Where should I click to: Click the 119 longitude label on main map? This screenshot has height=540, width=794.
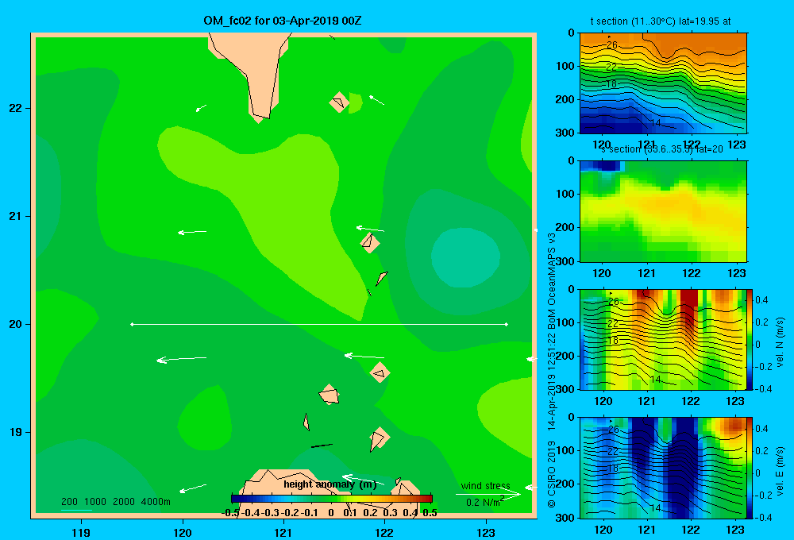[x=81, y=532]
